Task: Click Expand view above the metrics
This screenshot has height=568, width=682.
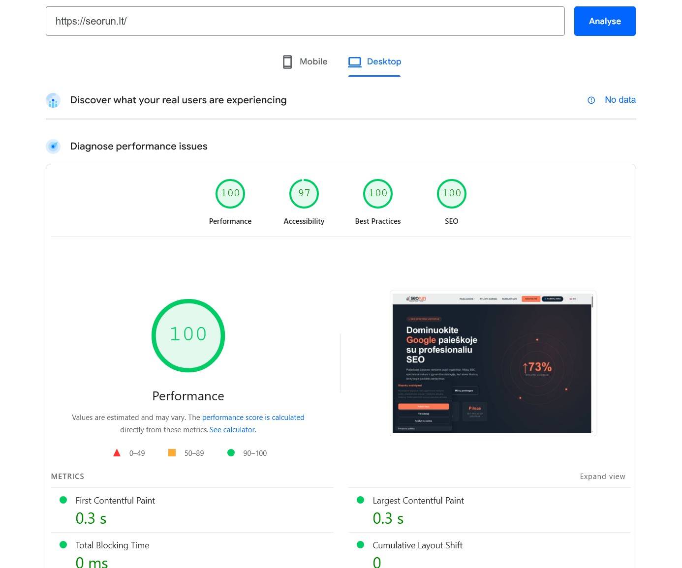Action: (602, 476)
